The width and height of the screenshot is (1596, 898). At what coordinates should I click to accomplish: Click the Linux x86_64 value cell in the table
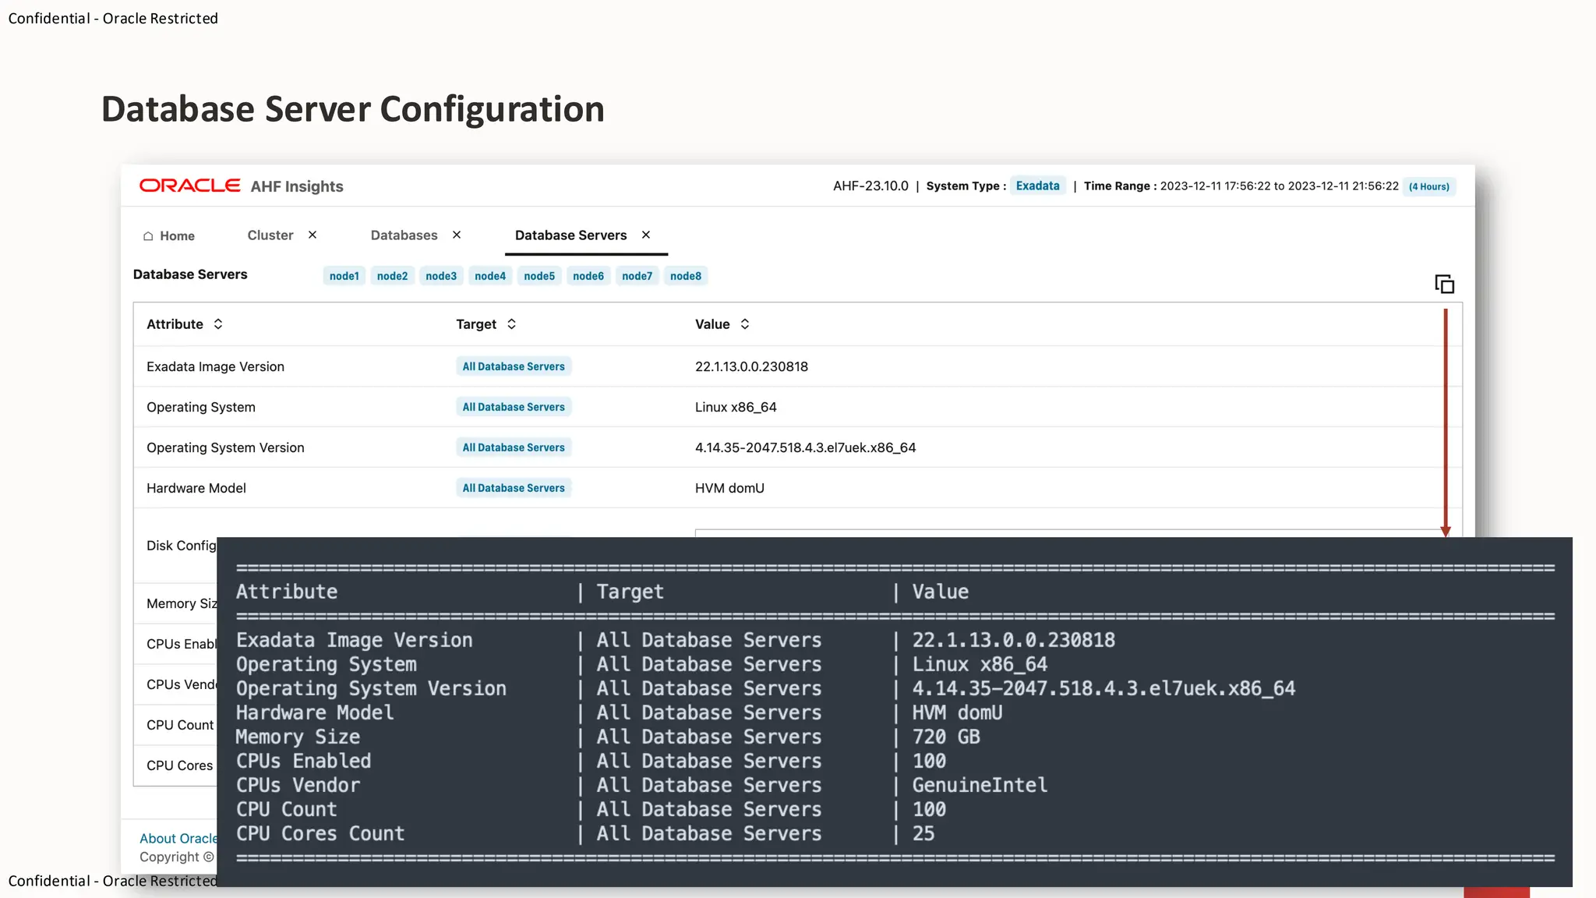(x=736, y=407)
